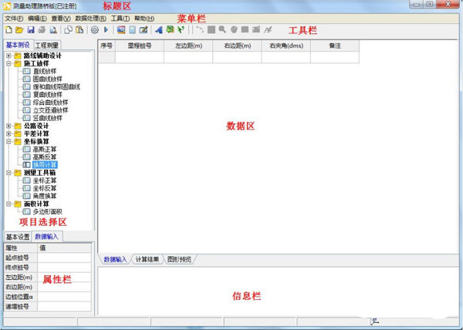463x330 pixels.
Task: Select the 直线放样 tree item
Action: [x=45, y=71]
